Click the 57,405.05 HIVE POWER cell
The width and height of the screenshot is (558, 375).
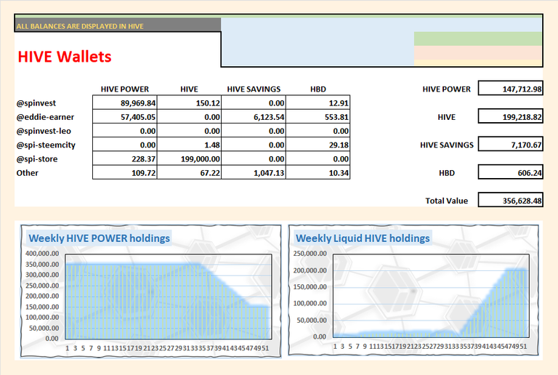tap(124, 117)
